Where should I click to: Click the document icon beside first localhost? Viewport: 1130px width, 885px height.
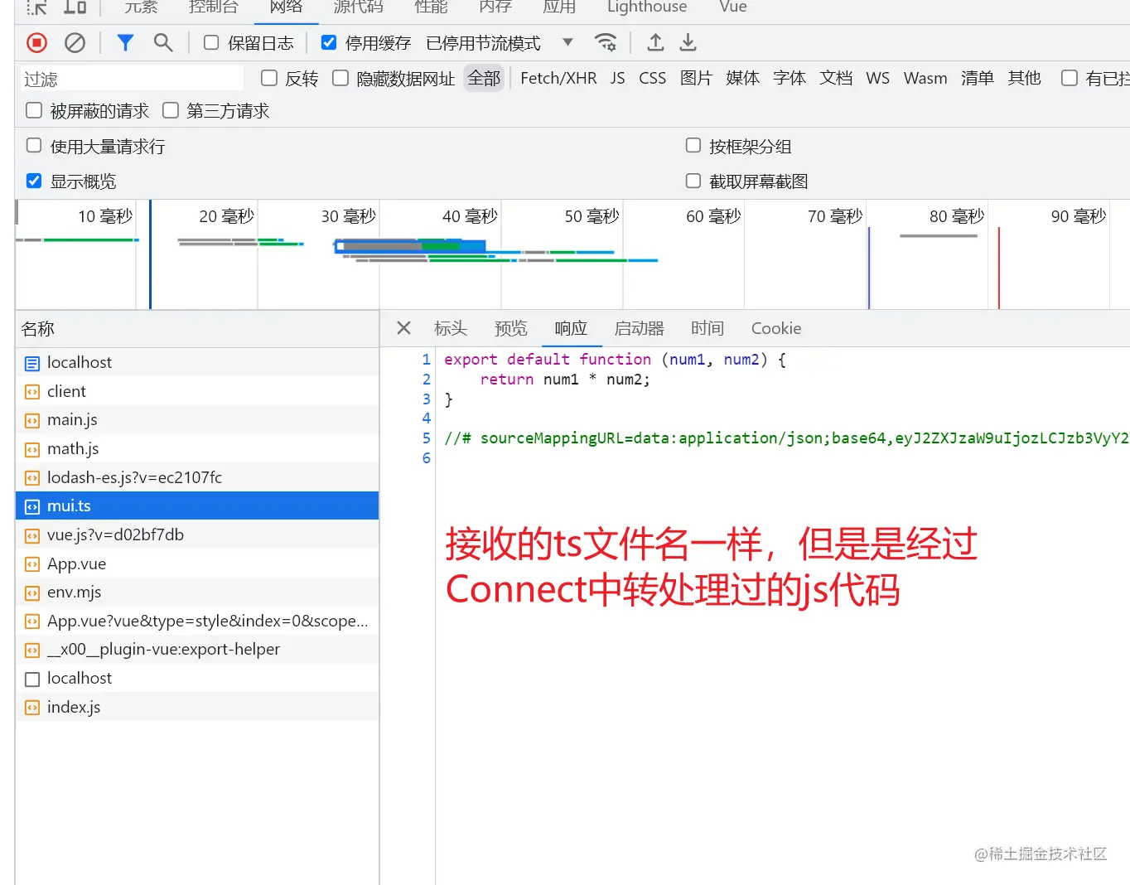point(32,363)
